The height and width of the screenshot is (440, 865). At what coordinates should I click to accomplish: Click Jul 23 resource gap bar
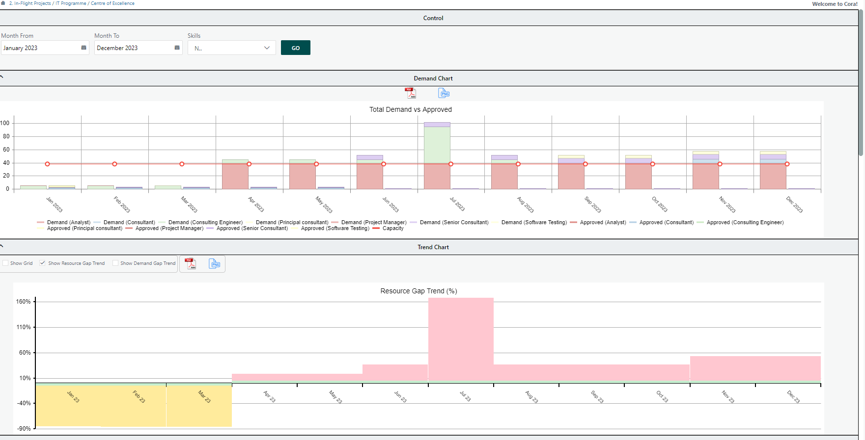[461, 340]
